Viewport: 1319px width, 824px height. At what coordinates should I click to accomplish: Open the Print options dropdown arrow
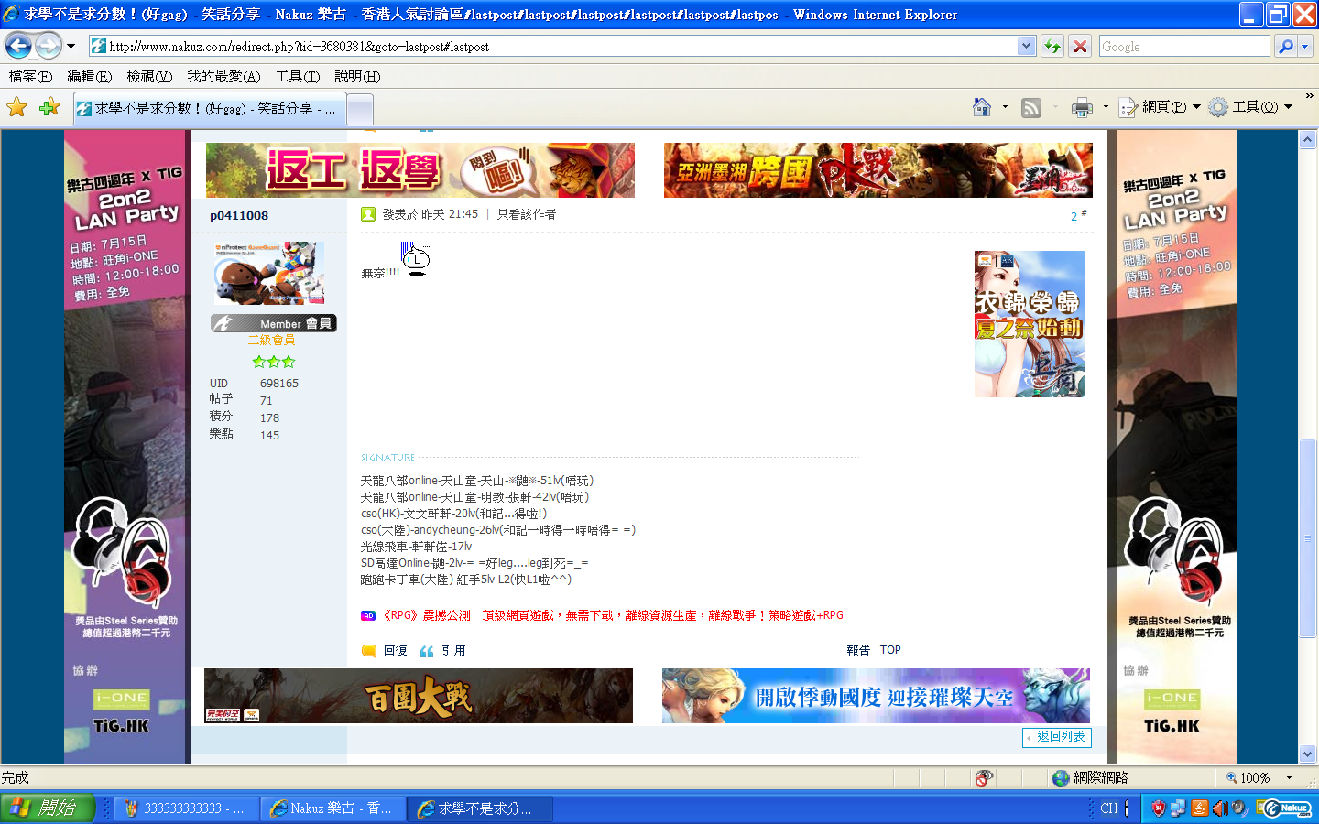[x=1106, y=107]
